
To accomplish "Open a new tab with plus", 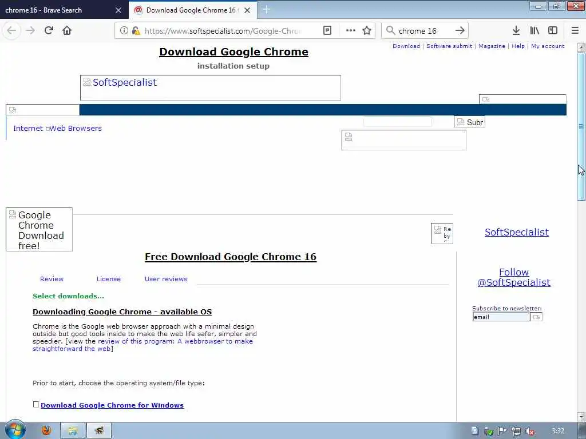I will coord(267,10).
